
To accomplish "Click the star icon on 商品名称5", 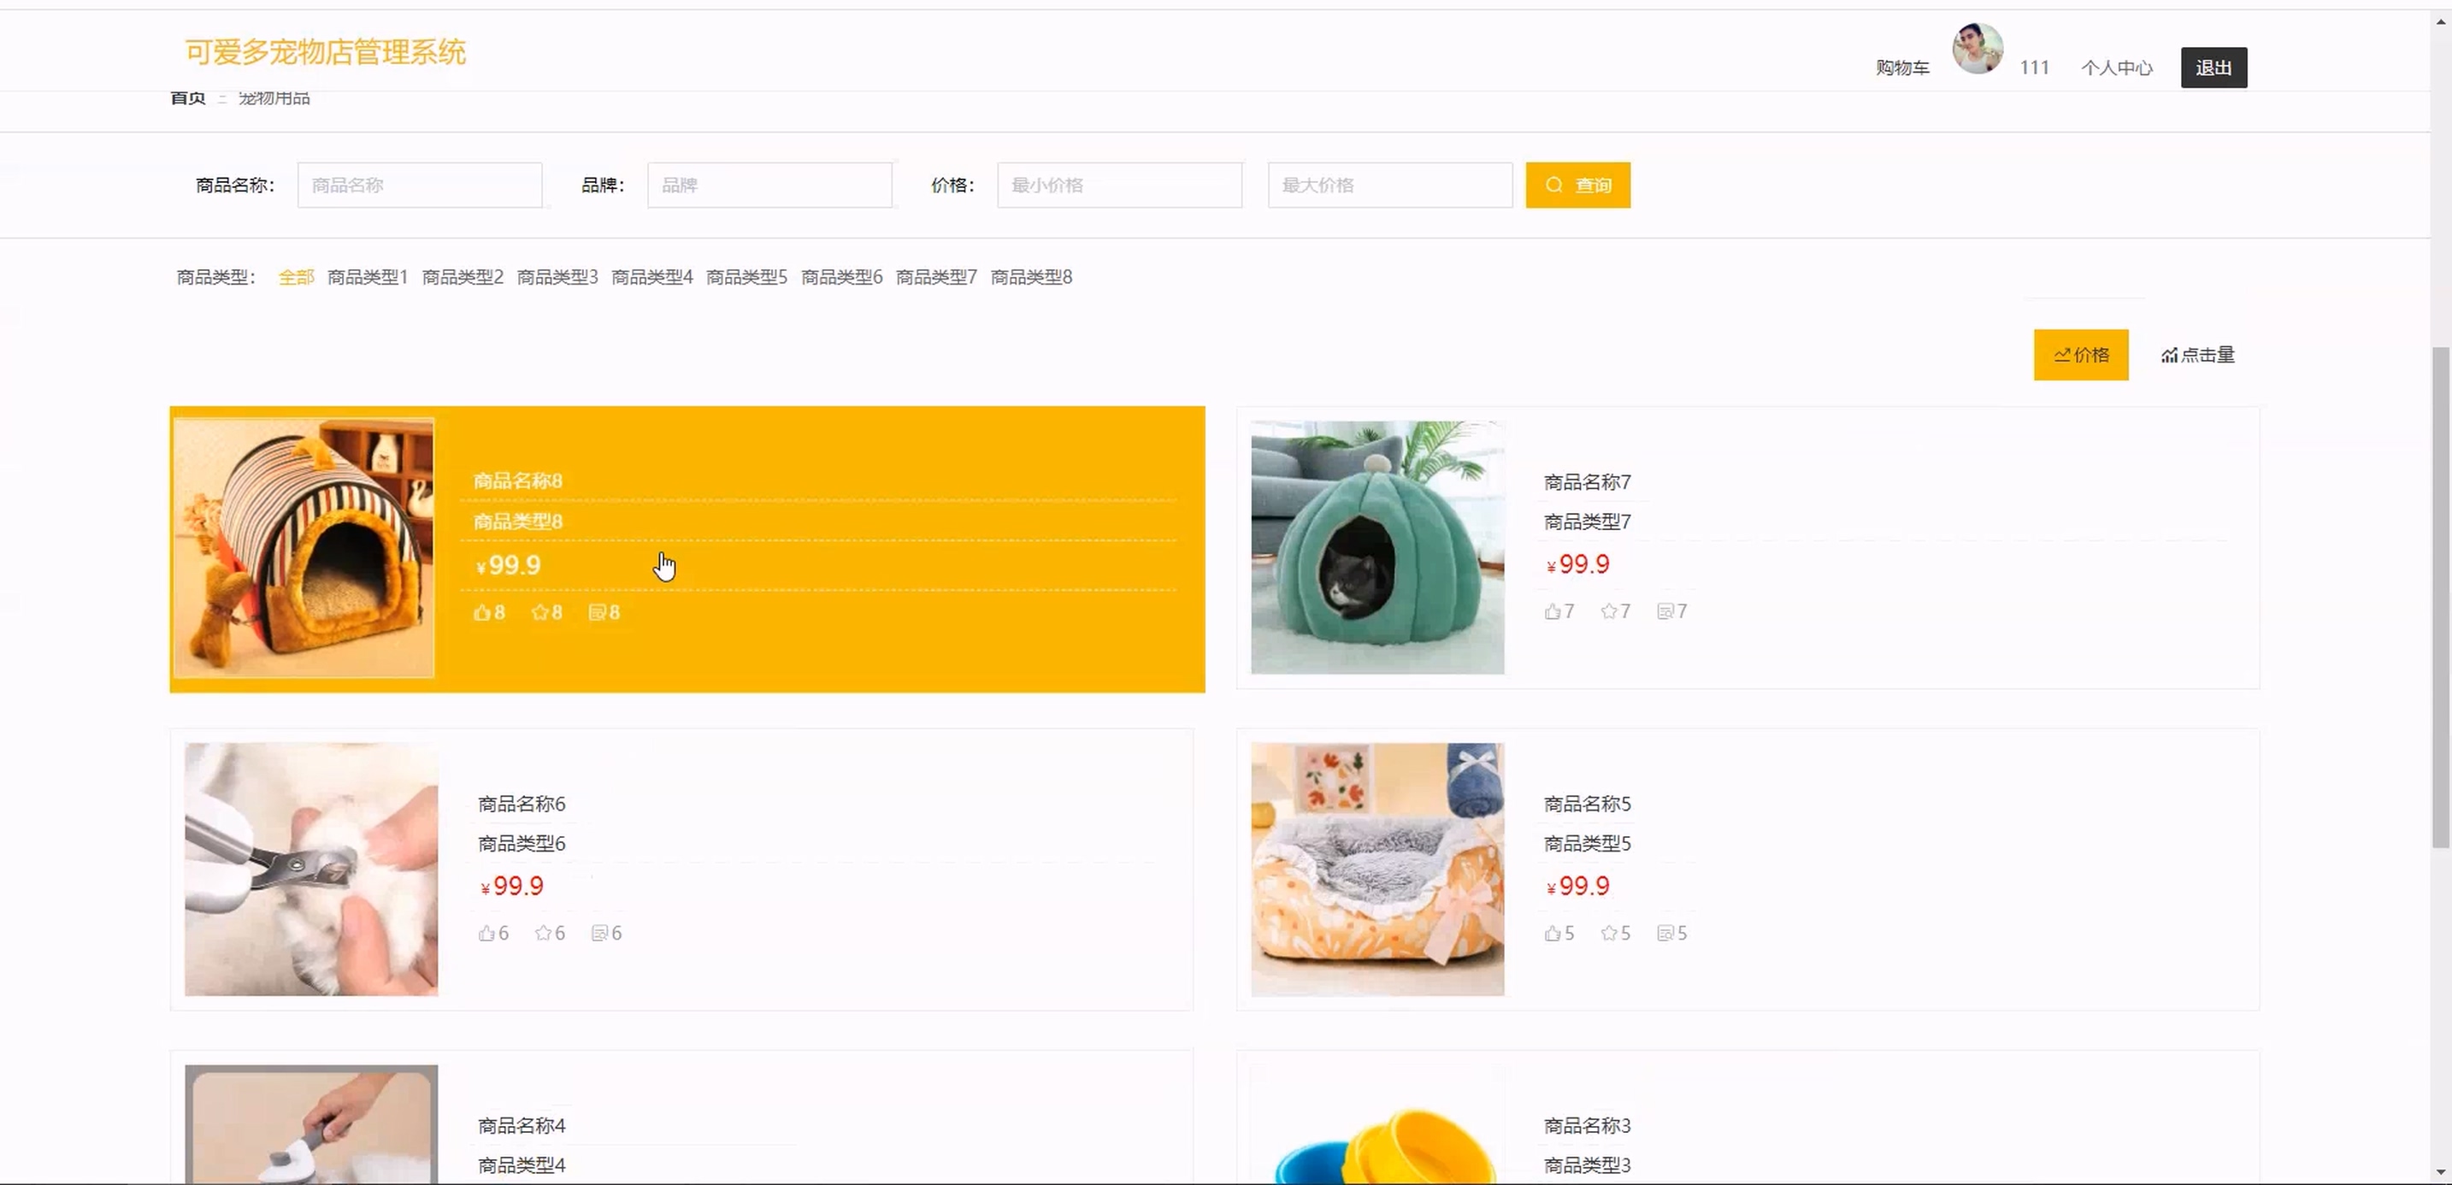I will (1609, 934).
